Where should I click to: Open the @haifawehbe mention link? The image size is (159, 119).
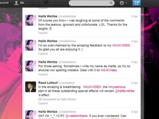[x=125, y=91]
